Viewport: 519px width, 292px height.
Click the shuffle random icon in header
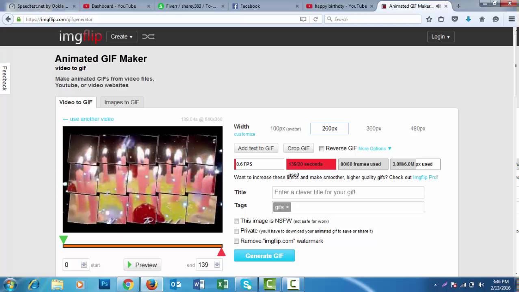148,36
